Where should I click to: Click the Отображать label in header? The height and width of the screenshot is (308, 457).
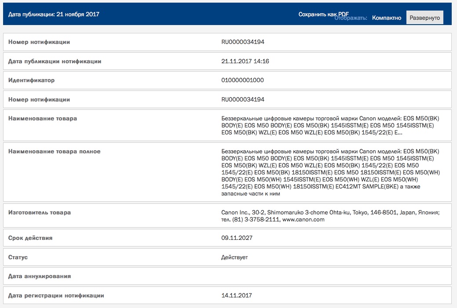[x=351, y=18]
